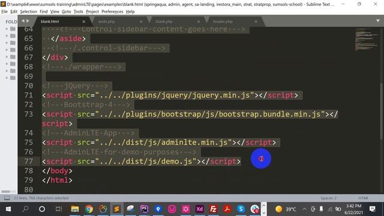The height and width of the screenshot is (216, 384).
Task: Close the header.php tab
Action: pyautogui.click(x=256, y=22)
